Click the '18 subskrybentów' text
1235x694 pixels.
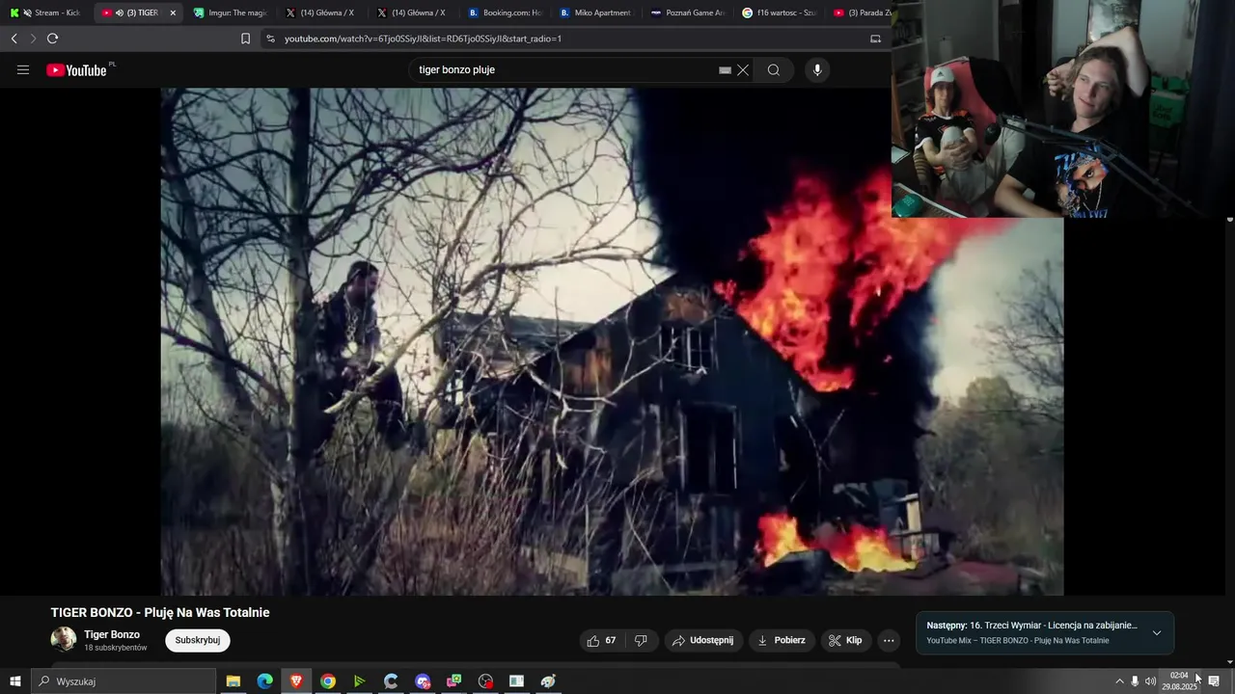coord(116,648)
